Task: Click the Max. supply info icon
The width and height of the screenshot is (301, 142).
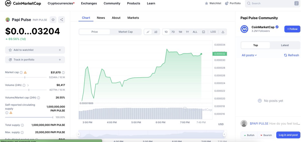Action: click(x=22, y=132)
